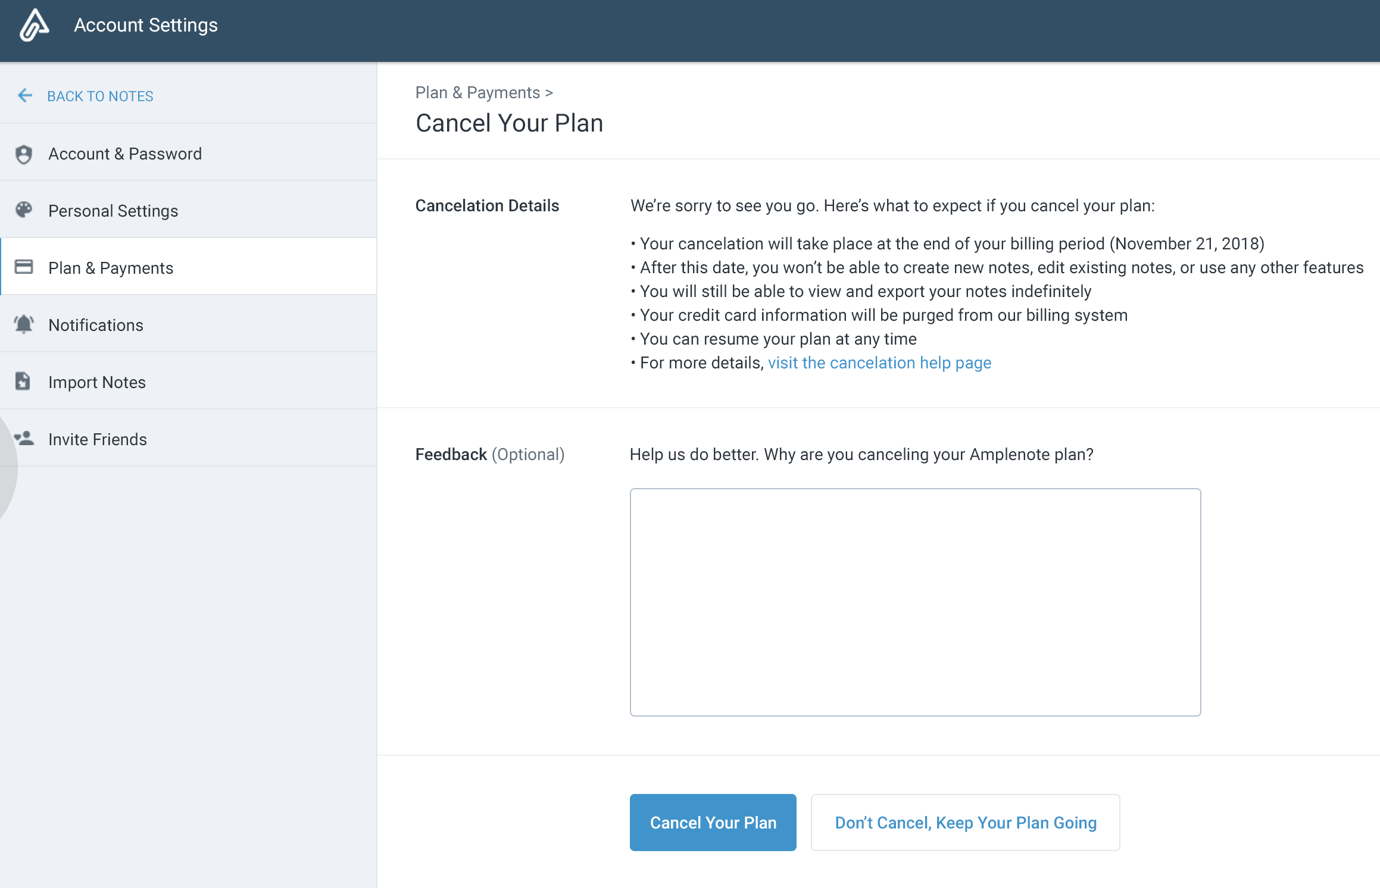Select Plan & Payments menu item
1380x888 pixels.
[x=111, y=268]
